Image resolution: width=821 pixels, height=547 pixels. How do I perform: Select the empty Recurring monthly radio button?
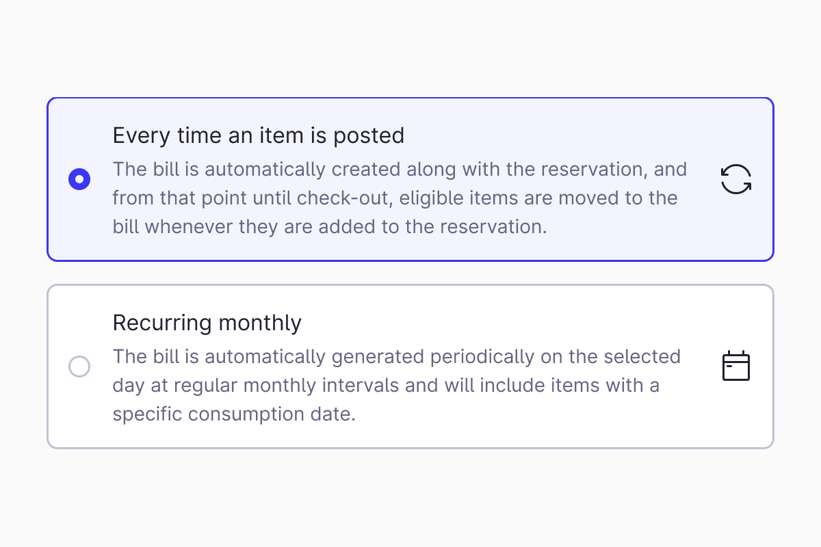pyautogui.click(x=79, y=366)
